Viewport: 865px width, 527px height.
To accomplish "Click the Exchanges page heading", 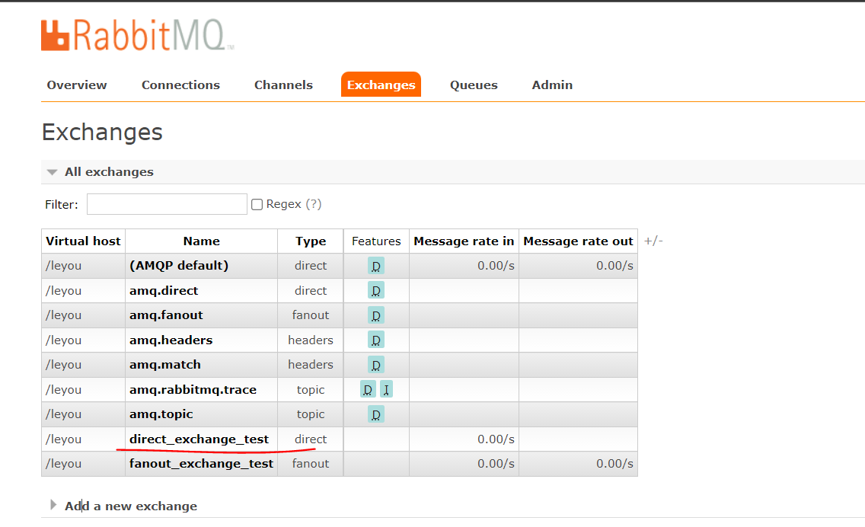I will tap(102, 133).
